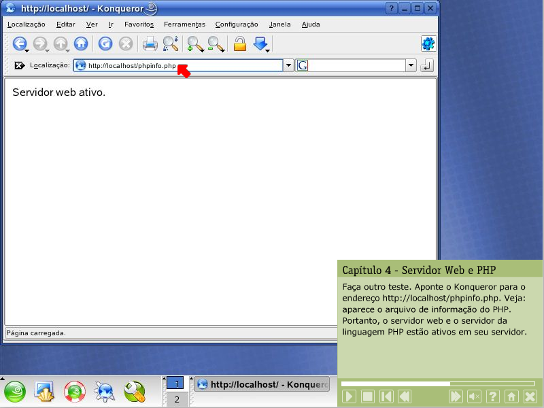Click the clear location bar icon

(x=20, y=66)
